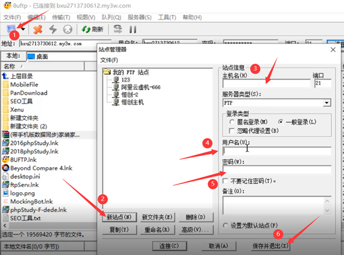The image size is (344, 255).
Task: Click the 删除(D) button
Action: (x=196, y=217)
